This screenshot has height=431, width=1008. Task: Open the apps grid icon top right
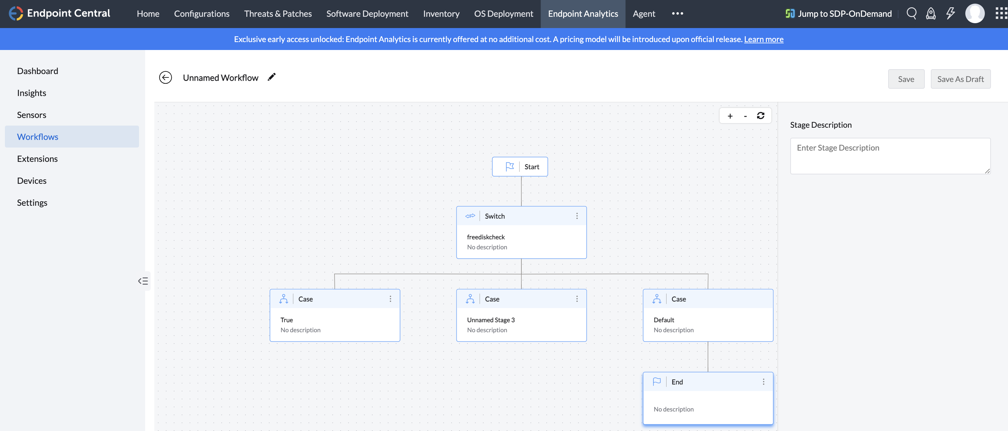click(1000, 13)
